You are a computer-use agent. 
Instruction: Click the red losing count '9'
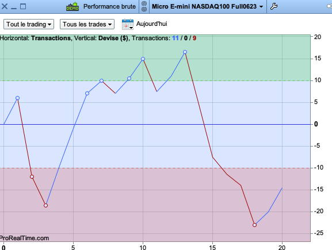pyautogui.click(x=194, y=38)
